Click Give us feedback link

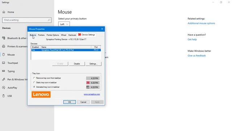tap(196, 56)
